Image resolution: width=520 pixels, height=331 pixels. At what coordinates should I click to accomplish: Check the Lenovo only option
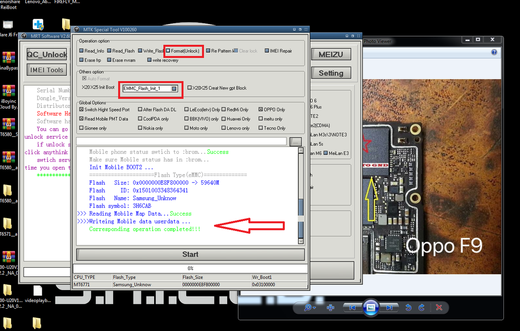pyautogui.click(x=224, y=128)
